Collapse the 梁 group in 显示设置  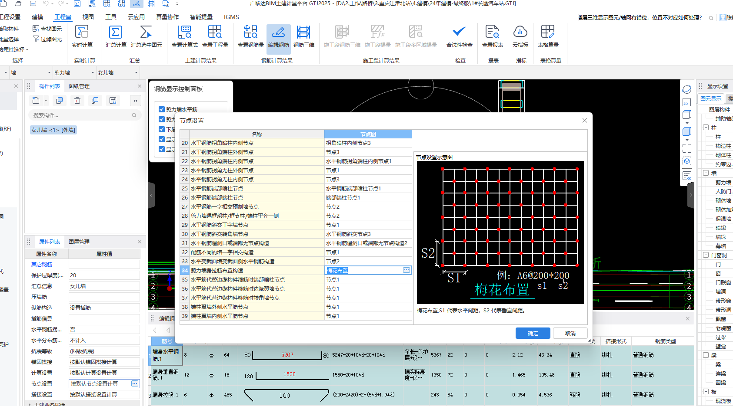(x=706, y=355)
